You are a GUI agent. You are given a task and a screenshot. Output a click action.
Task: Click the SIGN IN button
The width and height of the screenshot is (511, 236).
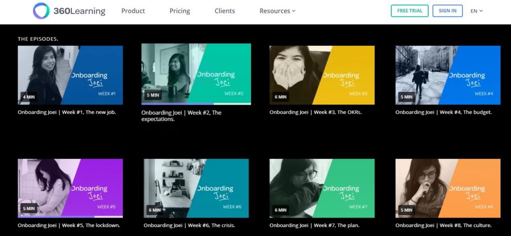coord(448,11)
